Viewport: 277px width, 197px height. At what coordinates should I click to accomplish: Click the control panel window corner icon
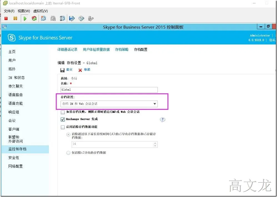(4, 27)
